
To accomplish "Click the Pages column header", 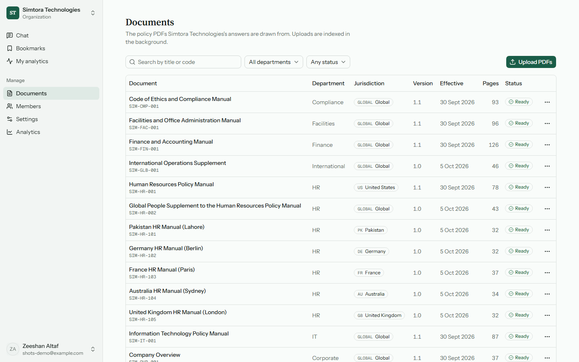I will coord(491,83).
